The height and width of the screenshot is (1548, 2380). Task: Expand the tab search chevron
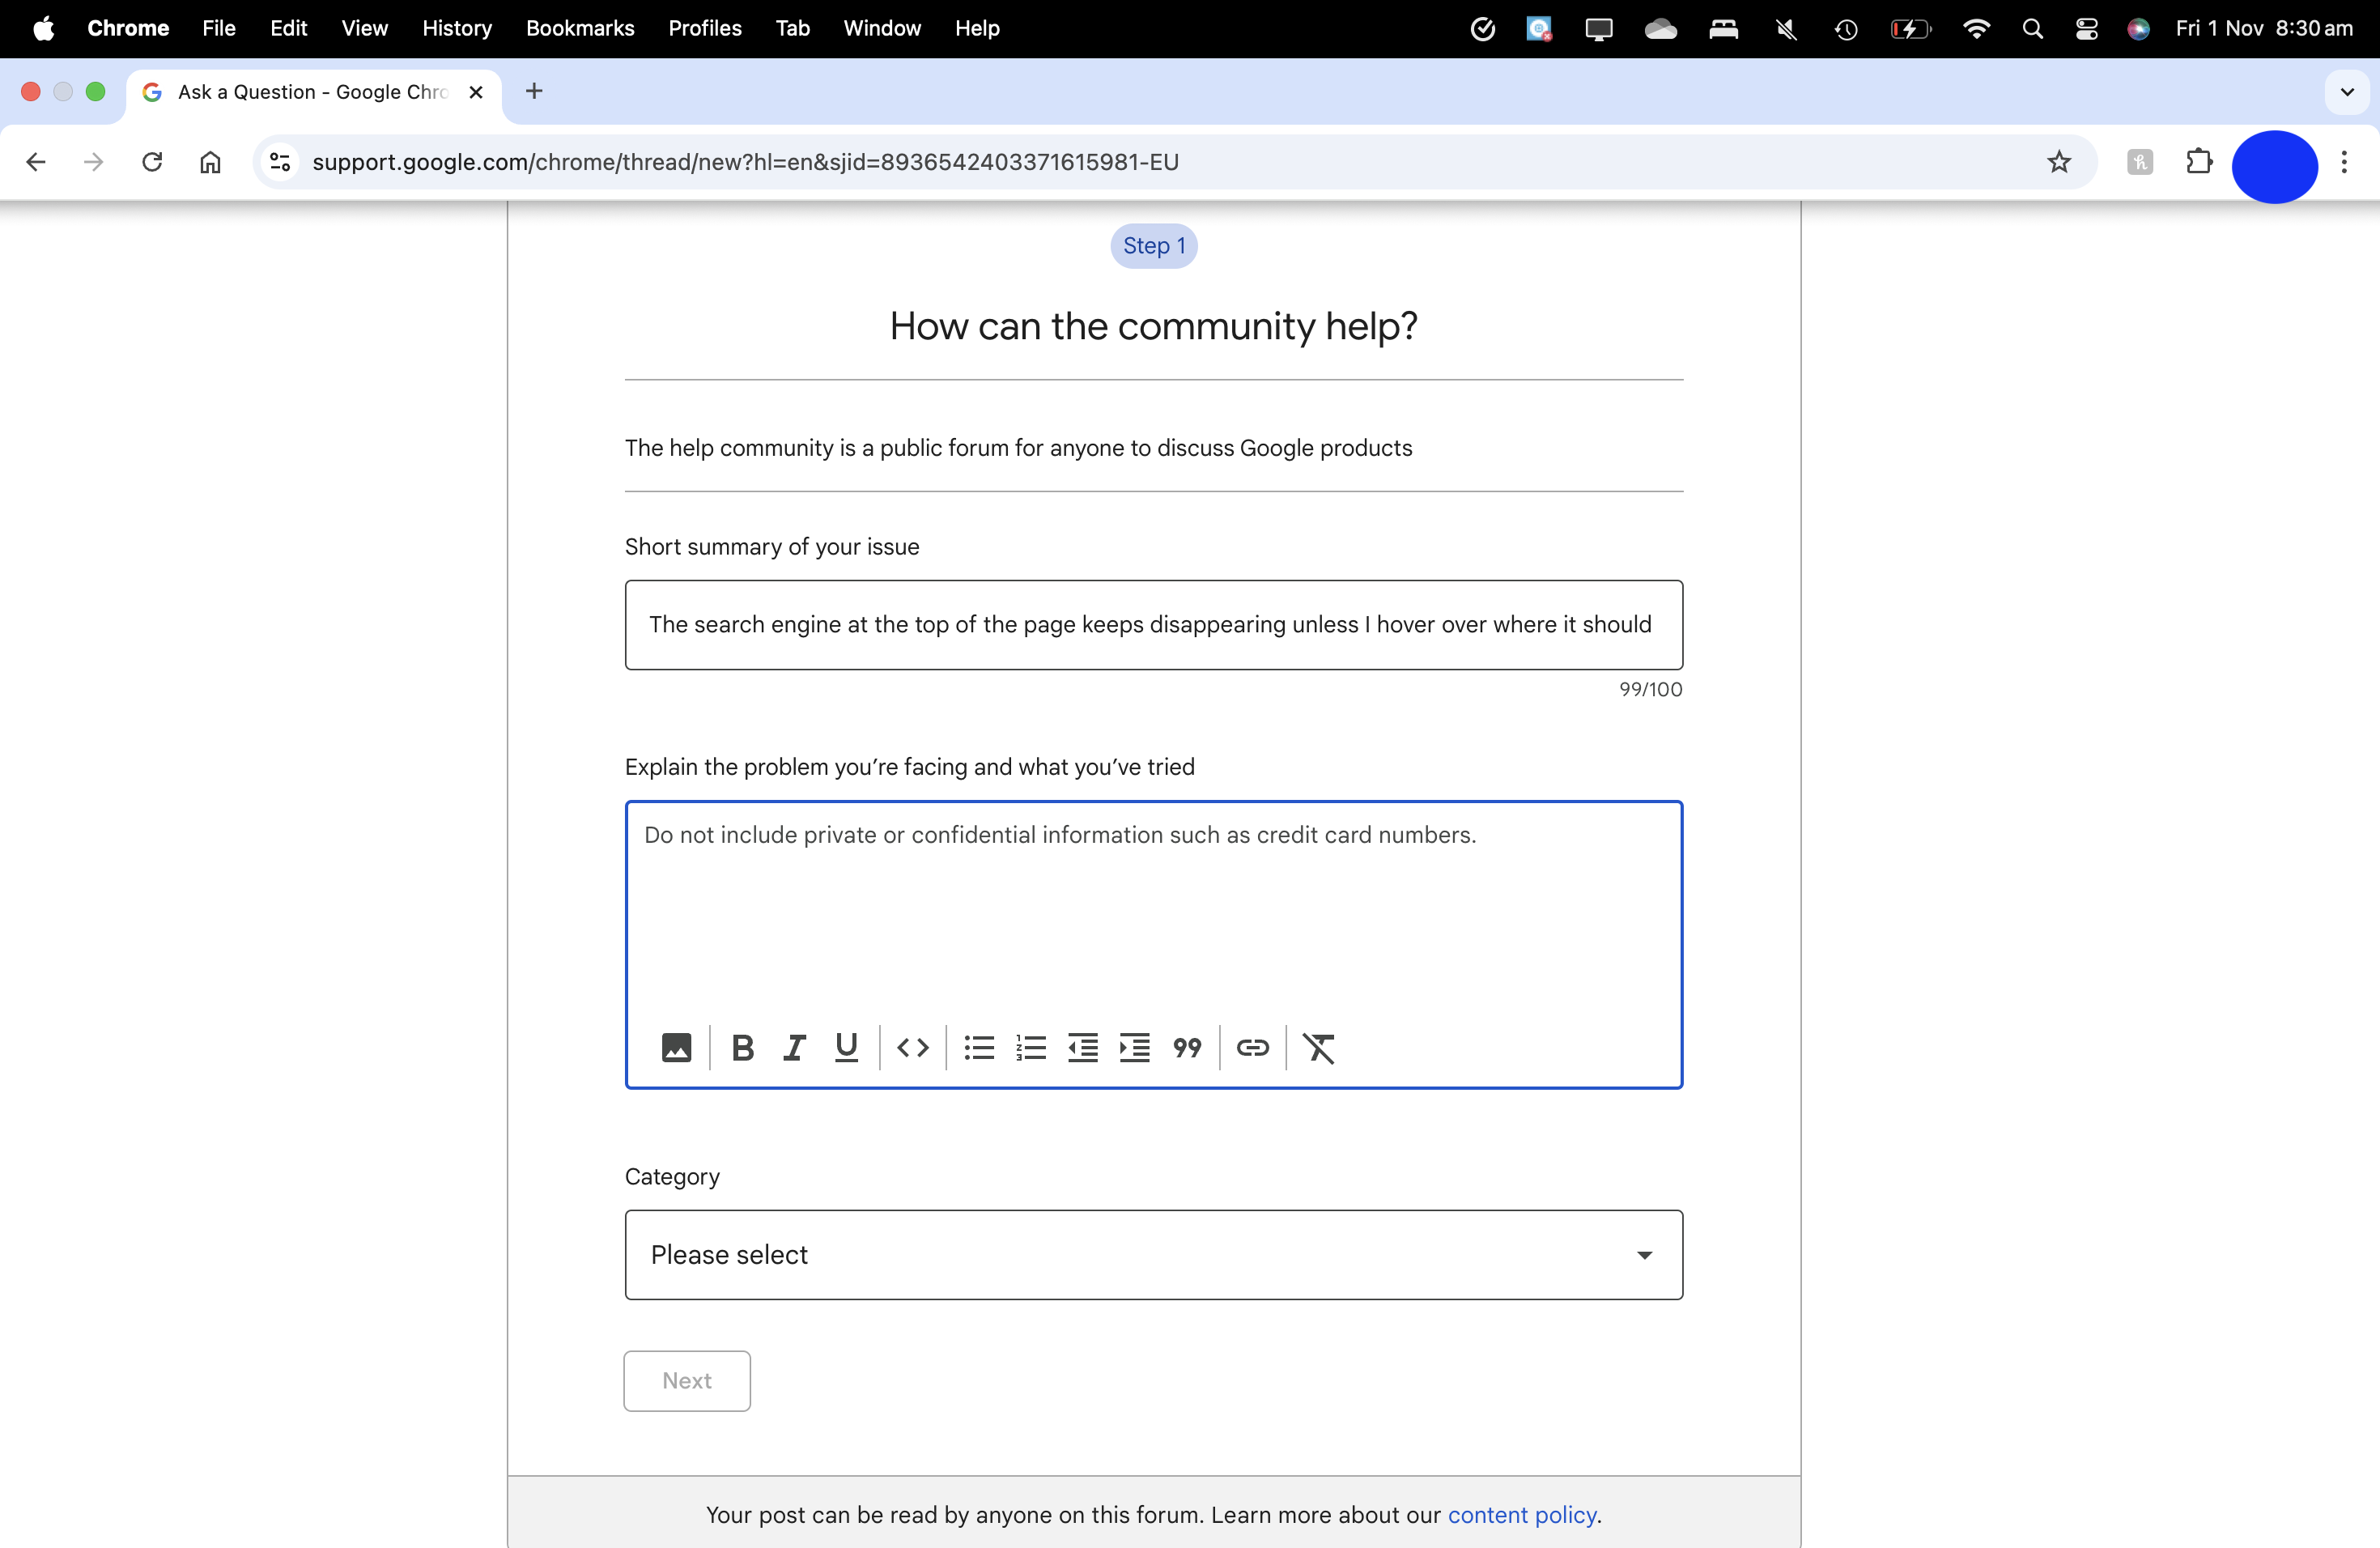click(x=2347, y=92)
